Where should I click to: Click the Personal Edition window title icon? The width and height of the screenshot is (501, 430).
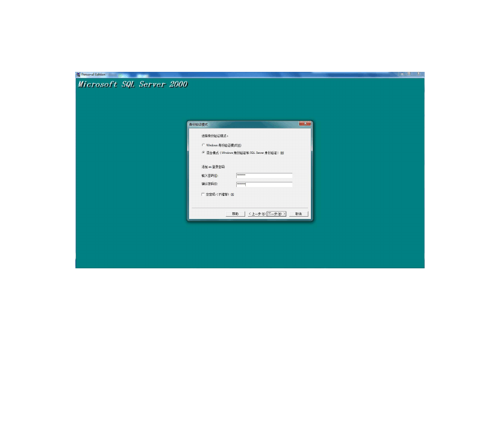[x=78, y=75]
